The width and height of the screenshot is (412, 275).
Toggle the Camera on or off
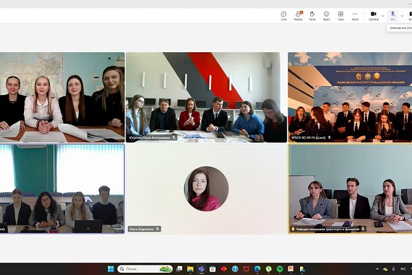pos(374,16)
